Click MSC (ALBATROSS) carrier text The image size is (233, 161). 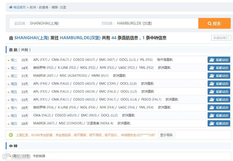coord(73,76)
